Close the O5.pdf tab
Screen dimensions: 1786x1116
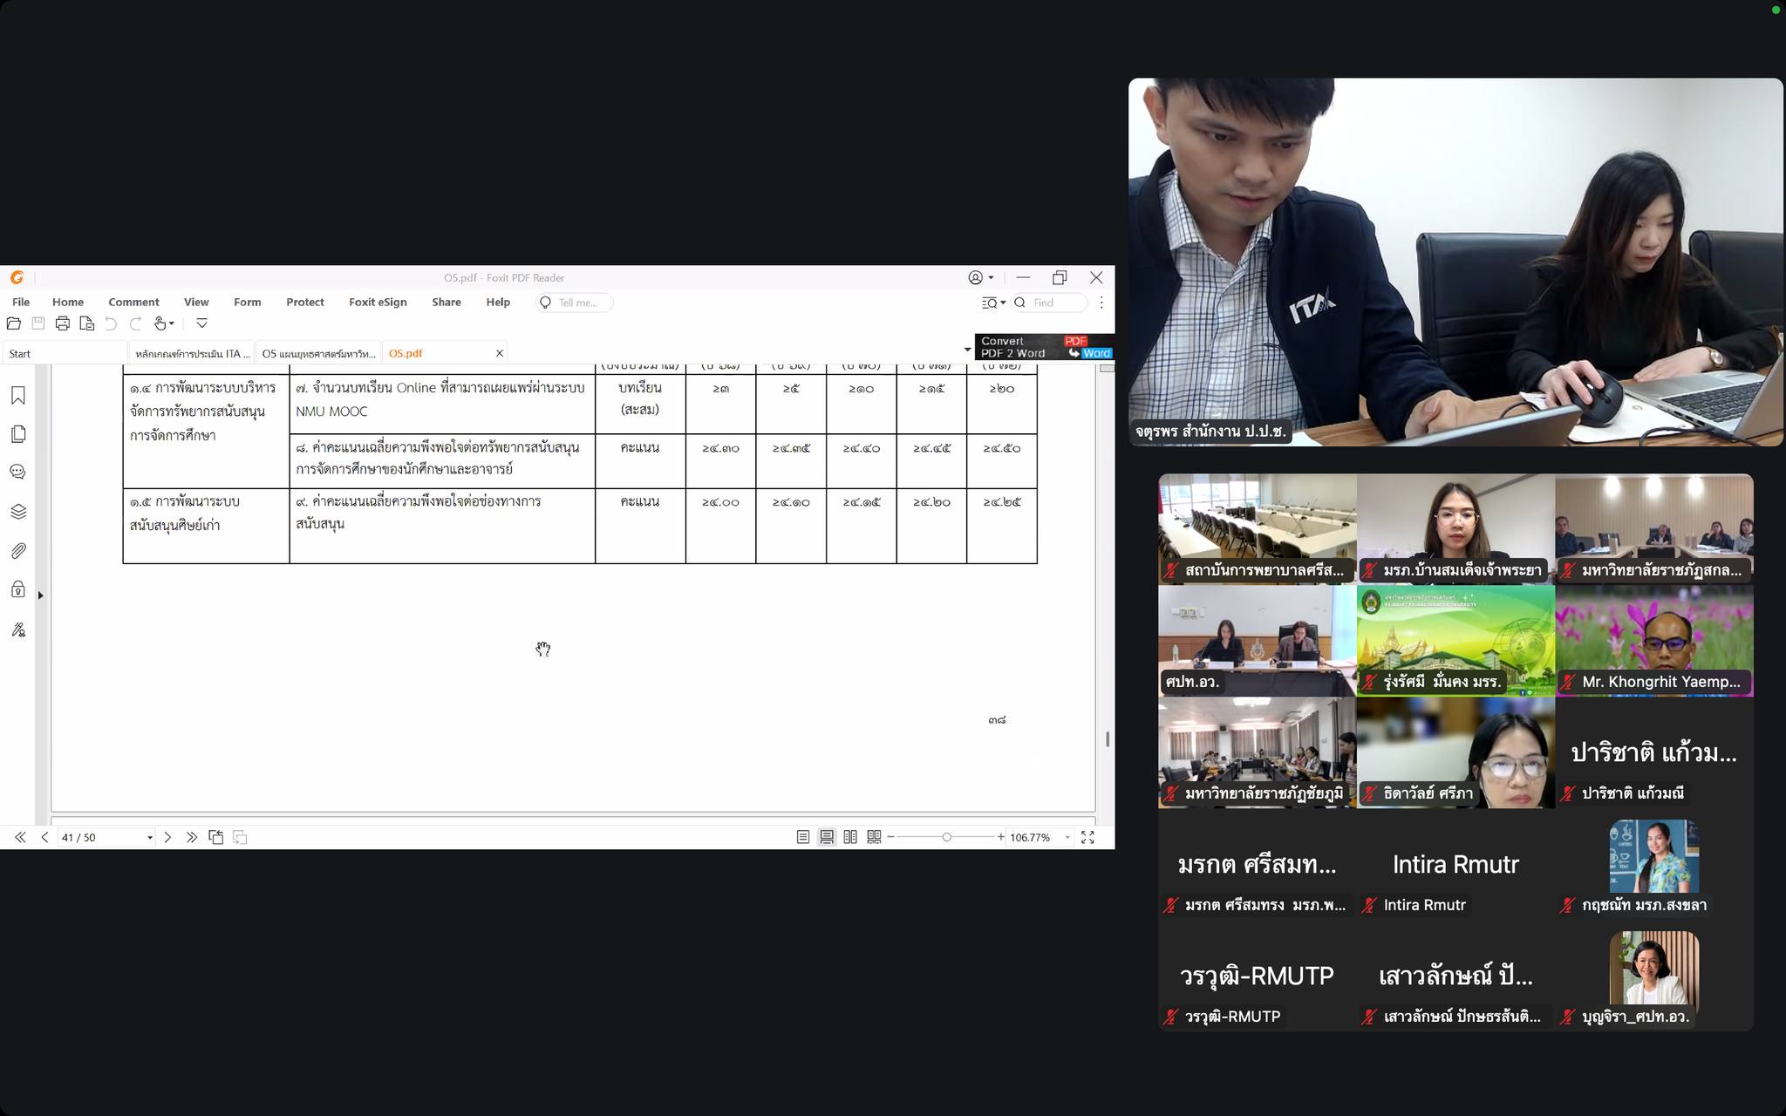[500, 353]
